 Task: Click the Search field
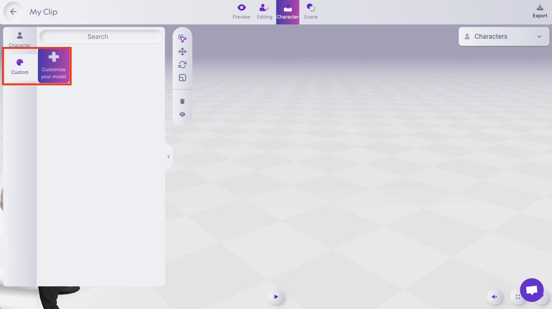click(101, 36)
